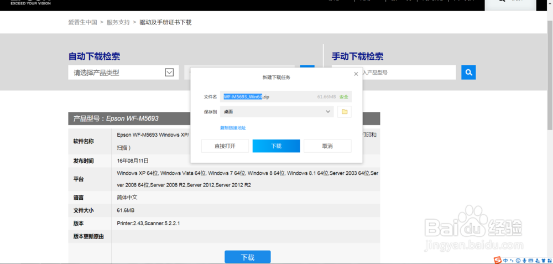Click the folder icon to browse save location
The width and height of the screenshot is (553, 264).
click(345, 112)
